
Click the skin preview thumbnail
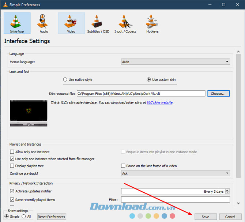click(29, 113)
